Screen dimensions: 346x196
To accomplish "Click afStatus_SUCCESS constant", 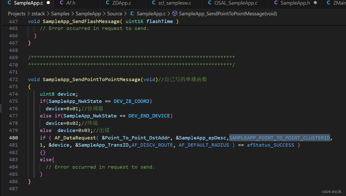I will point(271,145).
